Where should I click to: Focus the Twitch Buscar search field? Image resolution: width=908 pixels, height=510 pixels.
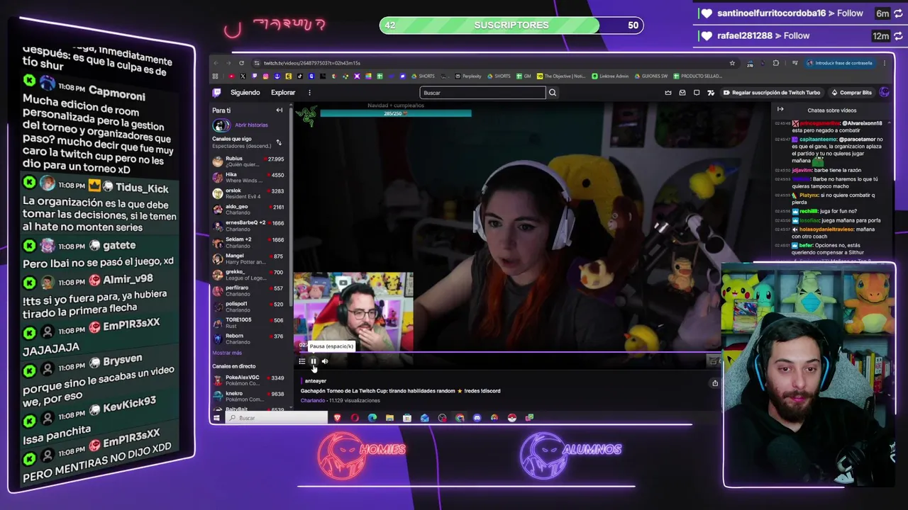[483, 93]
